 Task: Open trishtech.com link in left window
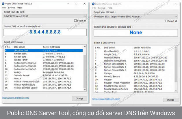pyautogui.click(x=16, y=98)
